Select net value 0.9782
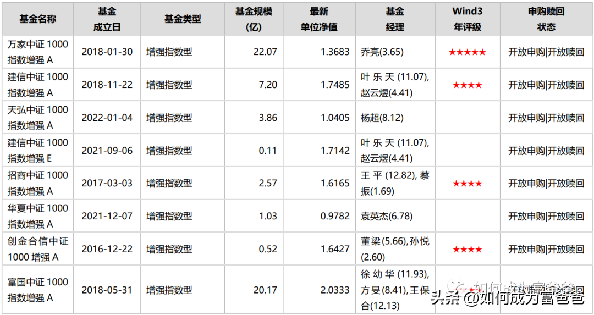 [x=335, y=216]
